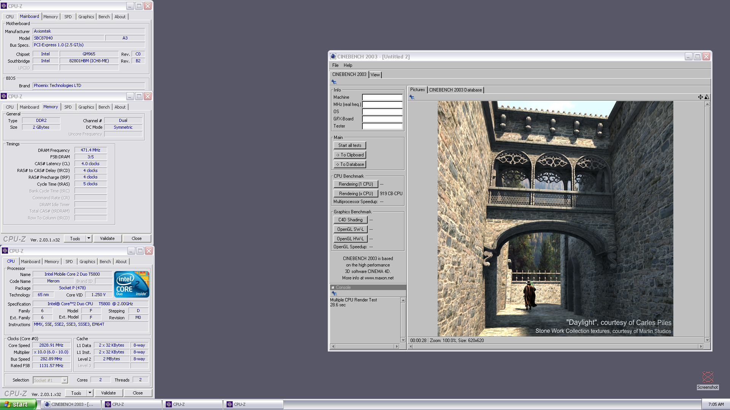Open SPD tab in top Mainboard CPU-Z window
This screenshot has width=730, height=410.
pos(68,17)
